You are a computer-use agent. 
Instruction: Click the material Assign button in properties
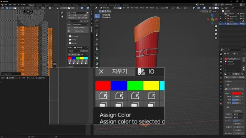click(x=227, y=77)
